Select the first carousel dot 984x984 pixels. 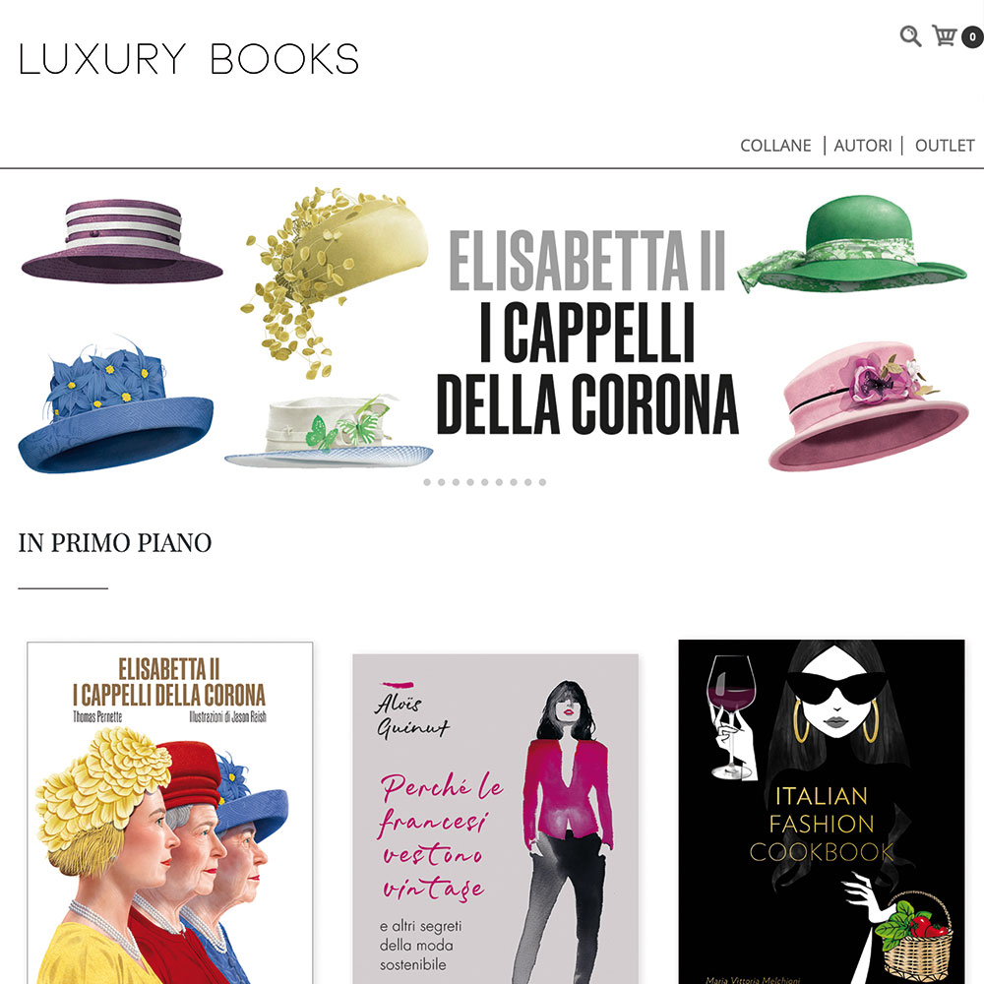427,482
